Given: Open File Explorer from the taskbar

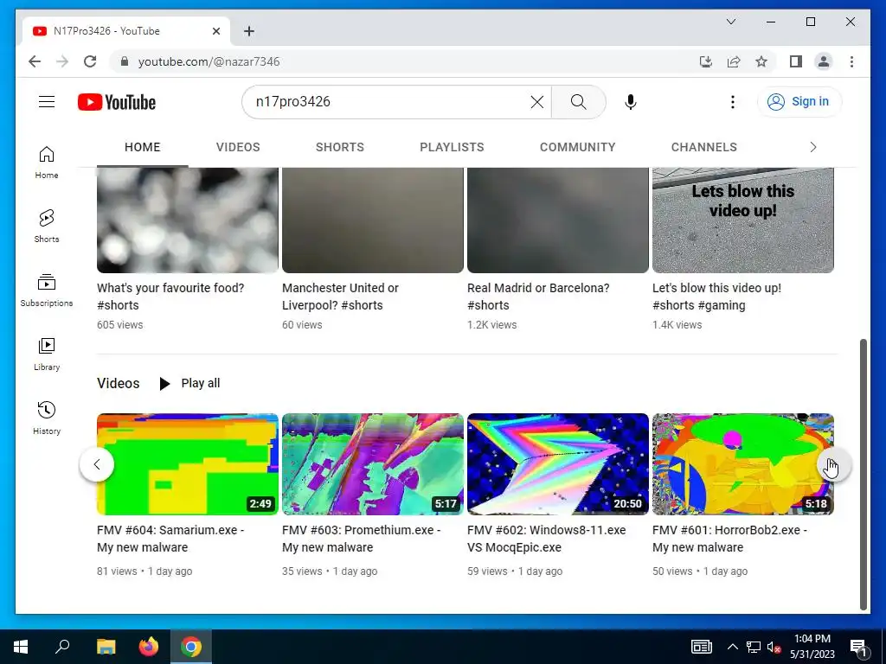Looking at the screenshot, I should point(106,647).
